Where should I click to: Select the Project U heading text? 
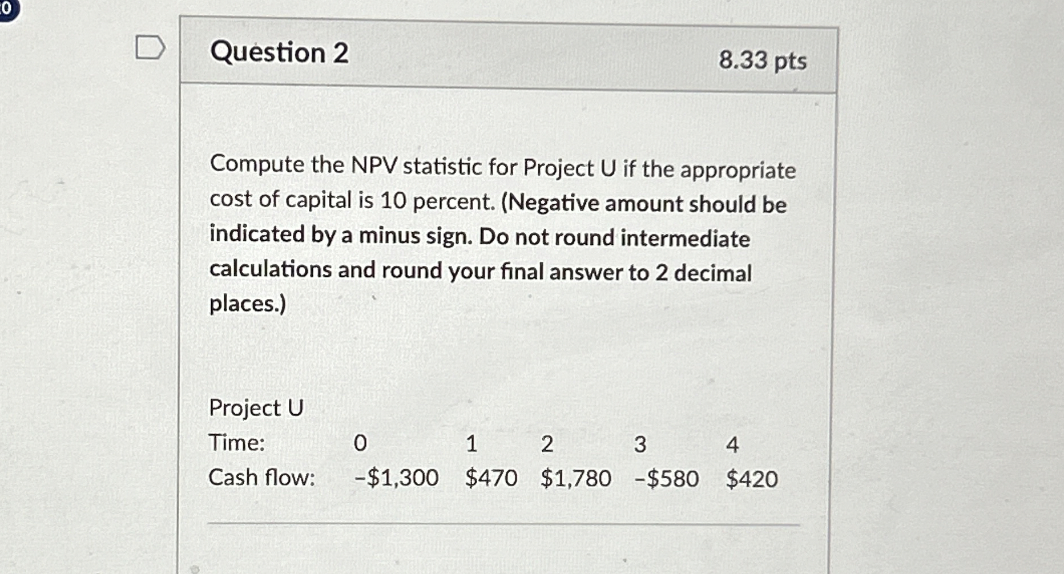[256, 409]
